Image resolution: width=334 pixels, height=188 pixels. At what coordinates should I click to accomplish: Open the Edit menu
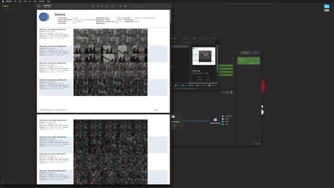pyautogui.click(x=20, y=1)
